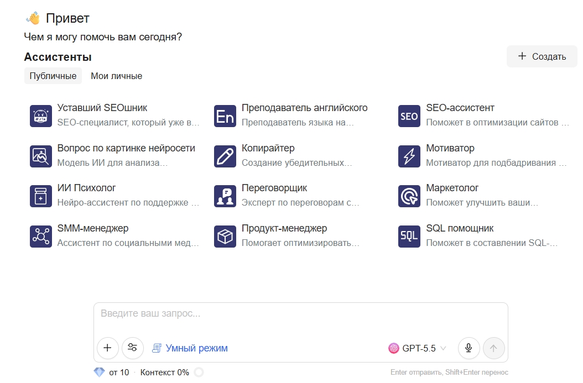
Task: Click the Создать button
Action: pyautogui.click(x=542, y=56)
